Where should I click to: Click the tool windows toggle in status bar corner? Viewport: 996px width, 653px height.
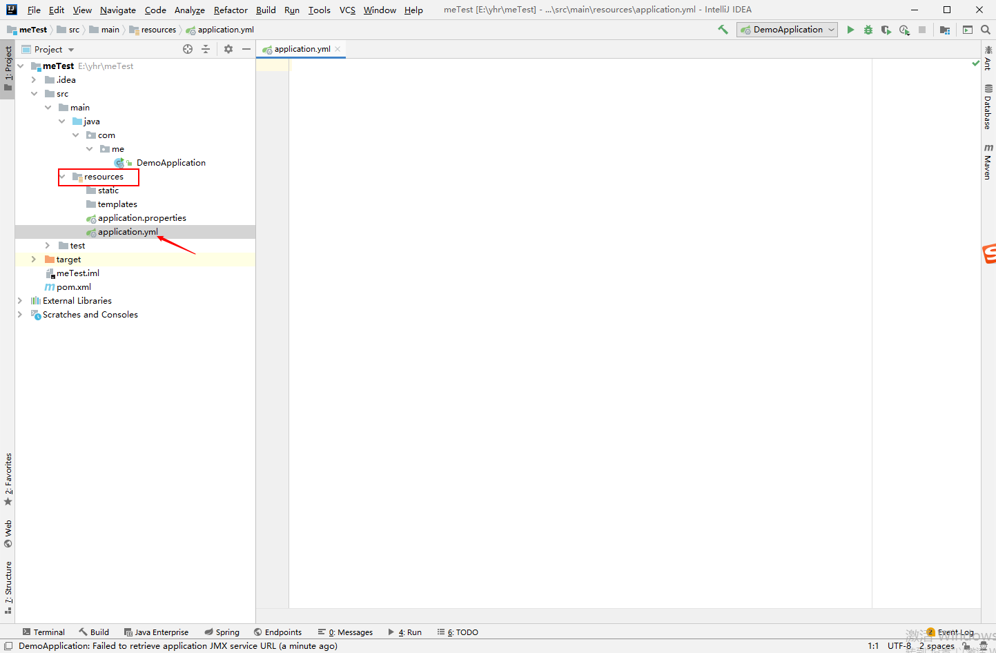[x=8, y=646]
